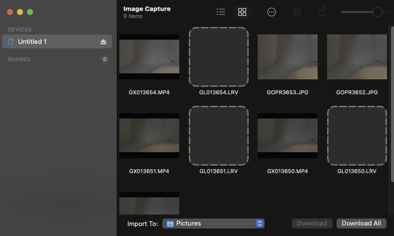Viewport: 394px width, 236px height.
Task: Click the 9 items count label
Action: [x=133, y=16]
